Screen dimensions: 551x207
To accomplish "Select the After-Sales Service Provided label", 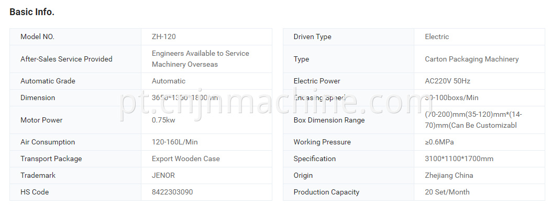I will 67,59.
